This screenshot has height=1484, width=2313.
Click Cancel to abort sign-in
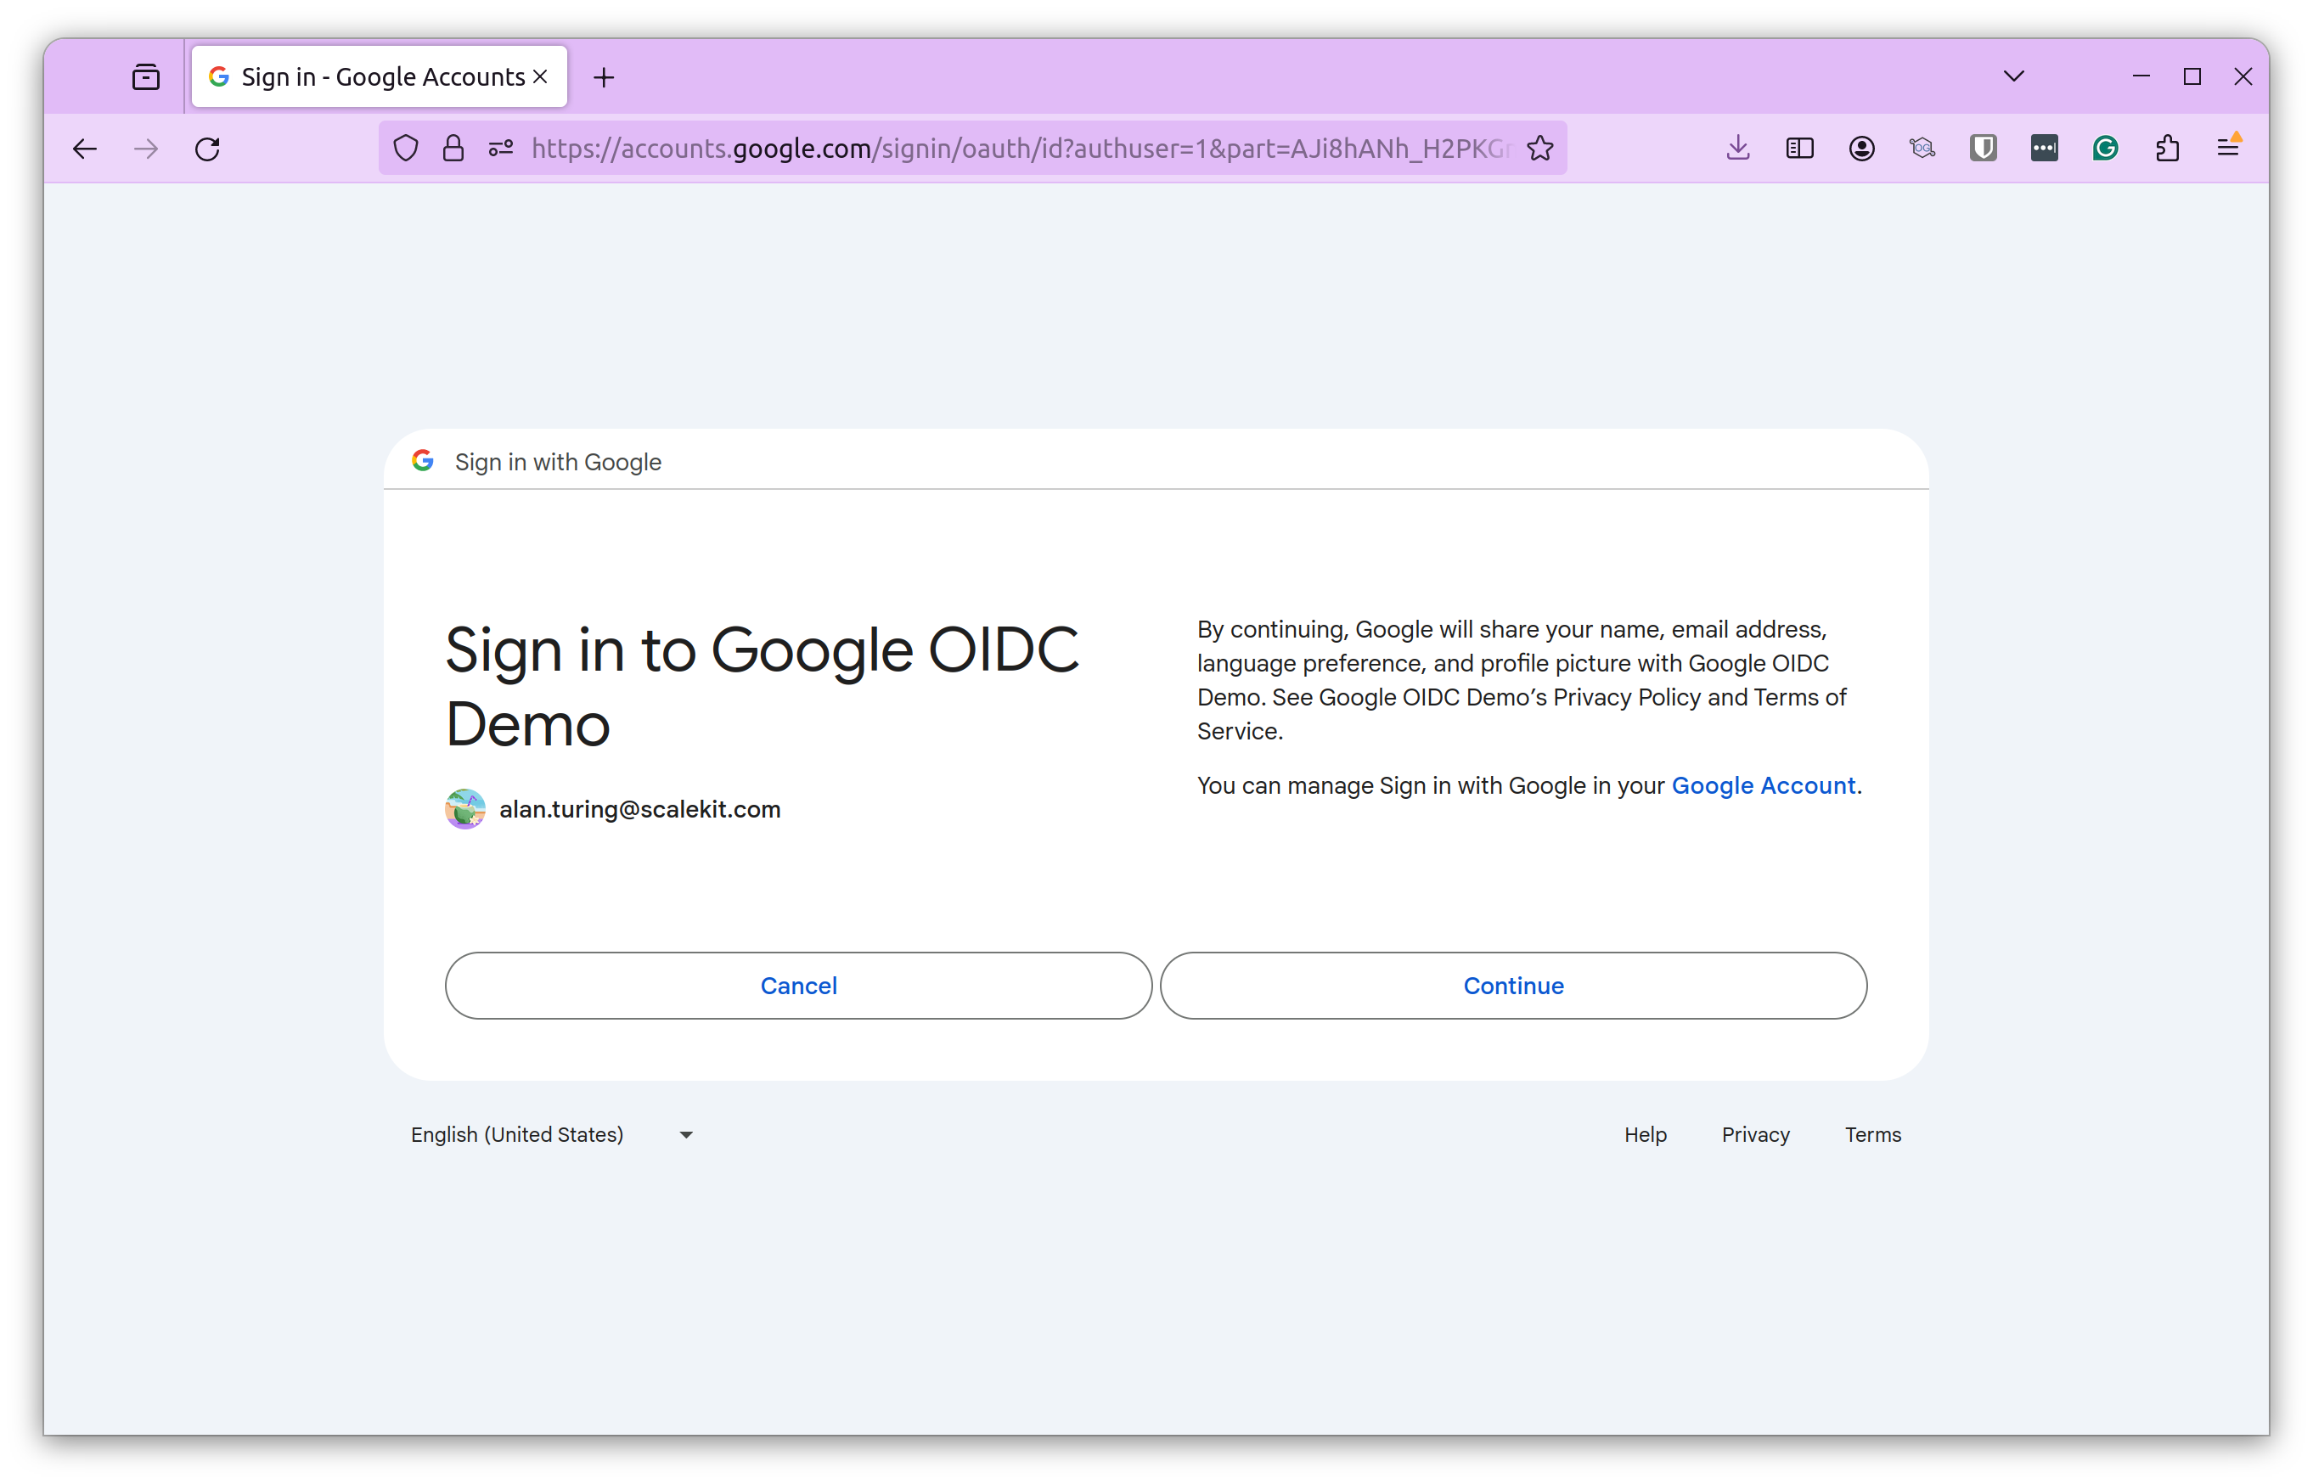click(x=797, y=985)
